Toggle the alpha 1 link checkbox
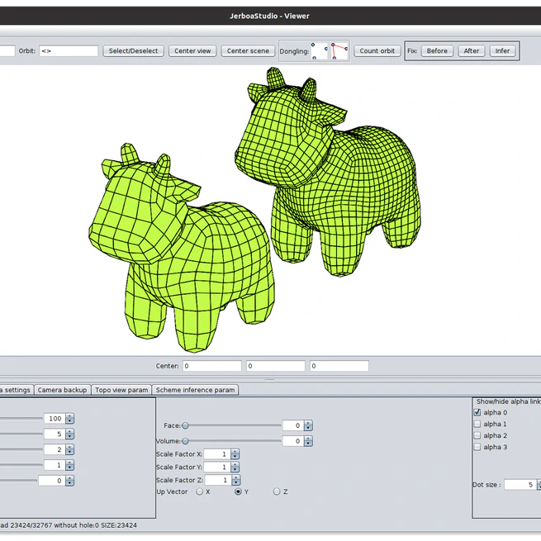541x541 pixels. (477, 424)
